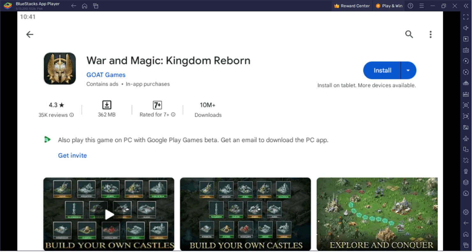Open Play Store search

tap(409, 34)
